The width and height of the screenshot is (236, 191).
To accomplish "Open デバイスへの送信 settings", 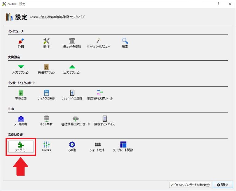I will (72, 95).
